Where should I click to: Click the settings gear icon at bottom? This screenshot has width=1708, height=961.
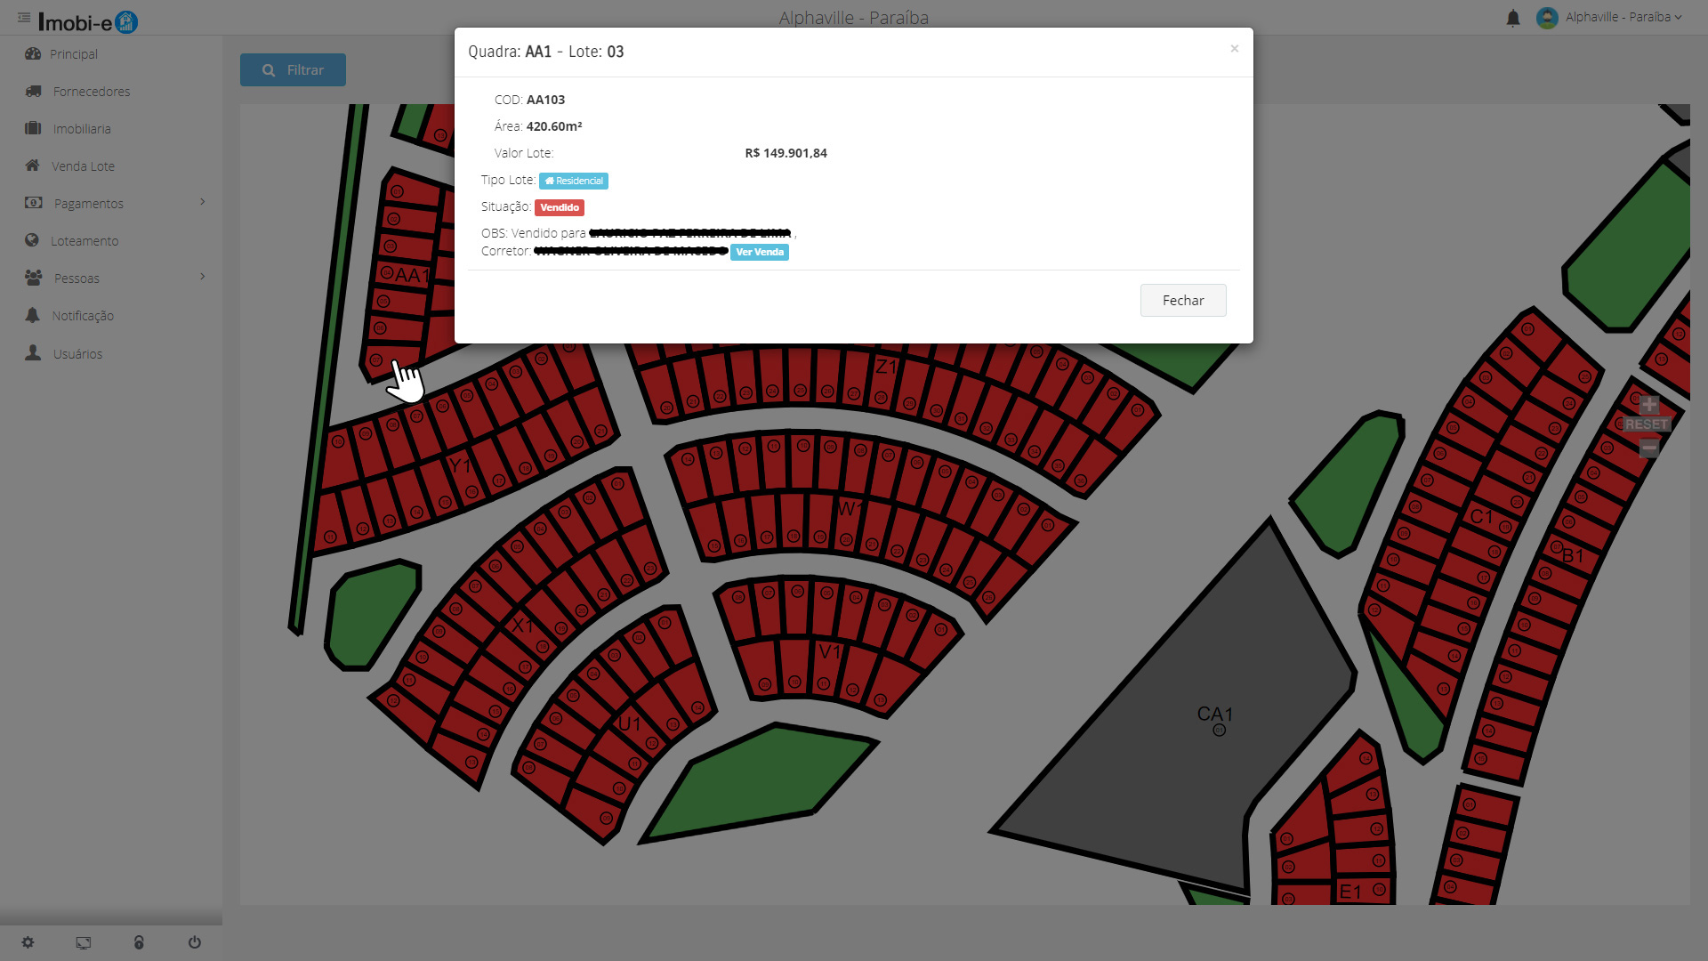28,942
